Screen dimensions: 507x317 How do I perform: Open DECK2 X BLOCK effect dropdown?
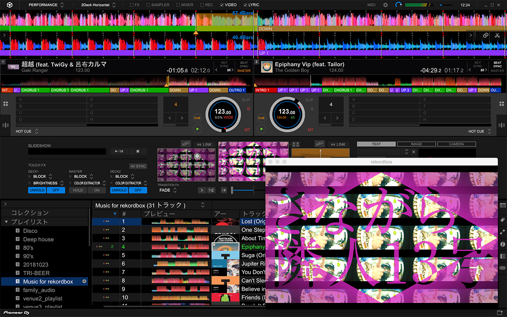pyautogui.click(x=125, y=176)
